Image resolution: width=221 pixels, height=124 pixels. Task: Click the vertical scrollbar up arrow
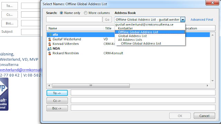pyautogui.click(x=213, y=35)
